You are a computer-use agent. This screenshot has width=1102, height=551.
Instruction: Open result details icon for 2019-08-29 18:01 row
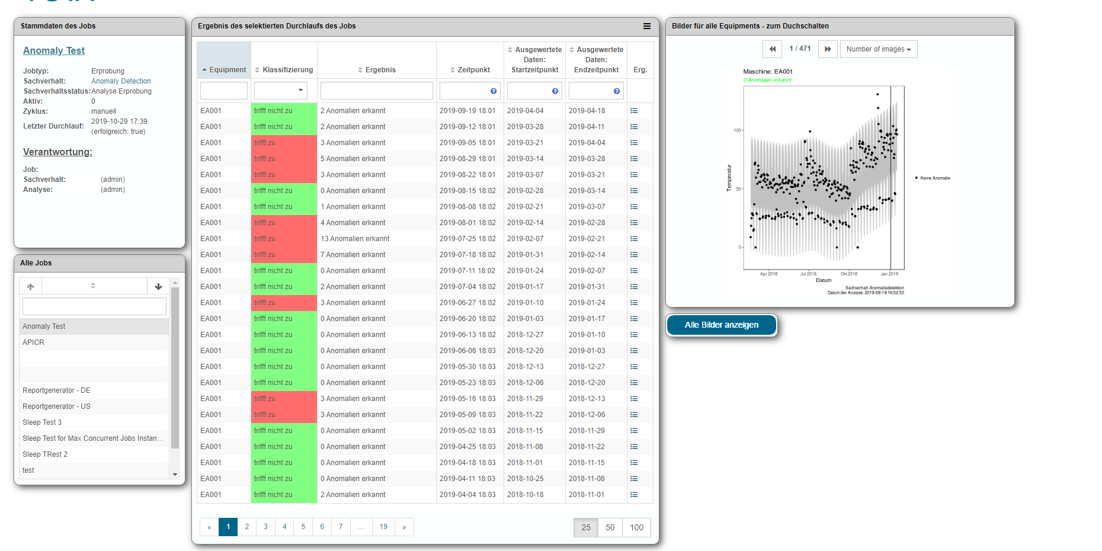coord(634,159)
